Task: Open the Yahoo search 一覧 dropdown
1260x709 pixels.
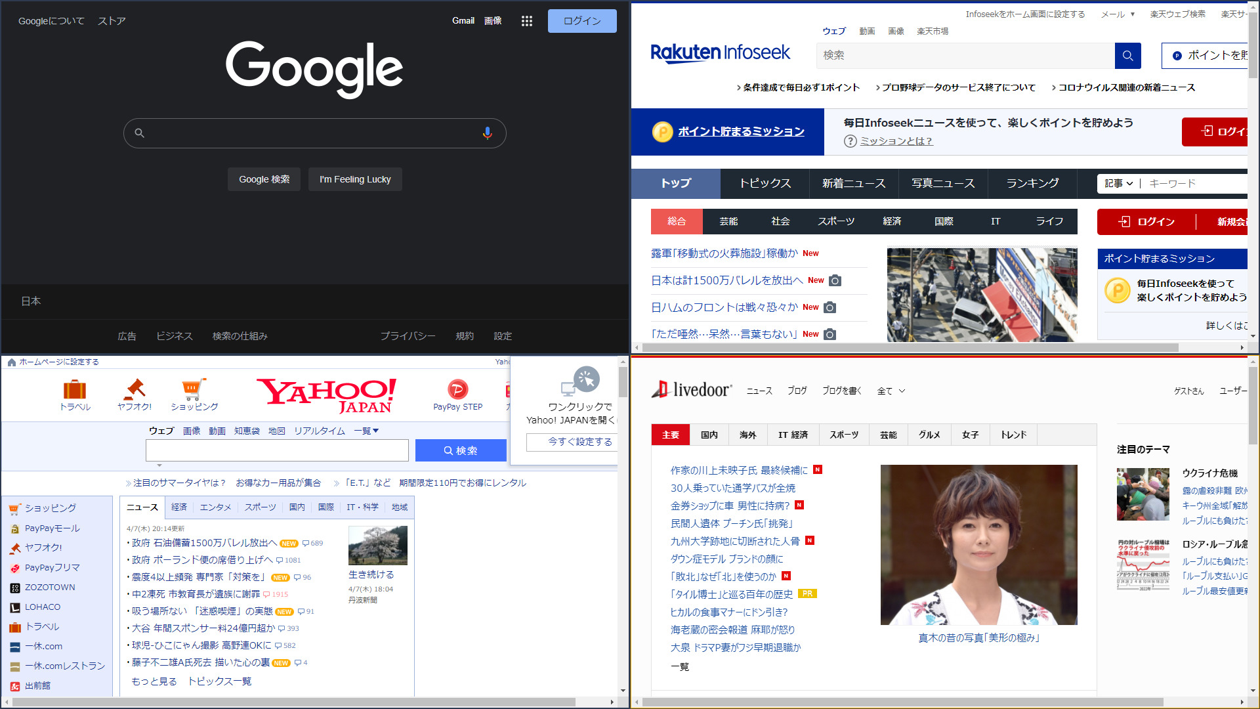Action: [366, 431]
